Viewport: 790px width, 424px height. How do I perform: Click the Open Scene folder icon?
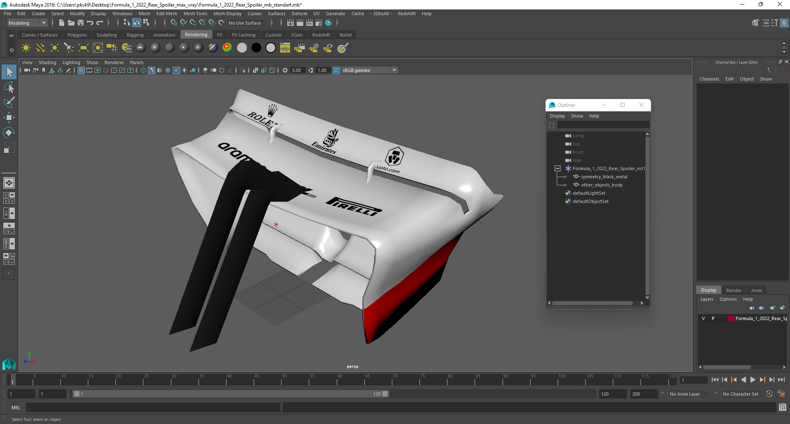click(x=71, y=23)
